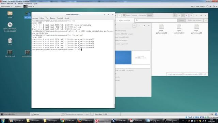The height and width of the screenshot is (123, 218).
Task: Launch the terminal root desktop shortcut
Action: point(10,53)
